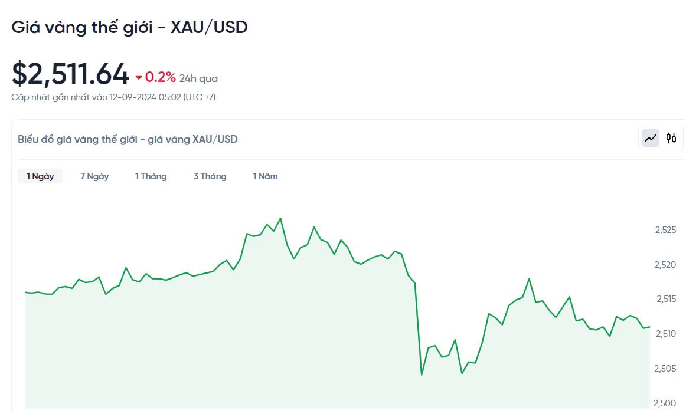
Task: Open the 1 Năm chart range
Action: (x=265, y=176)
